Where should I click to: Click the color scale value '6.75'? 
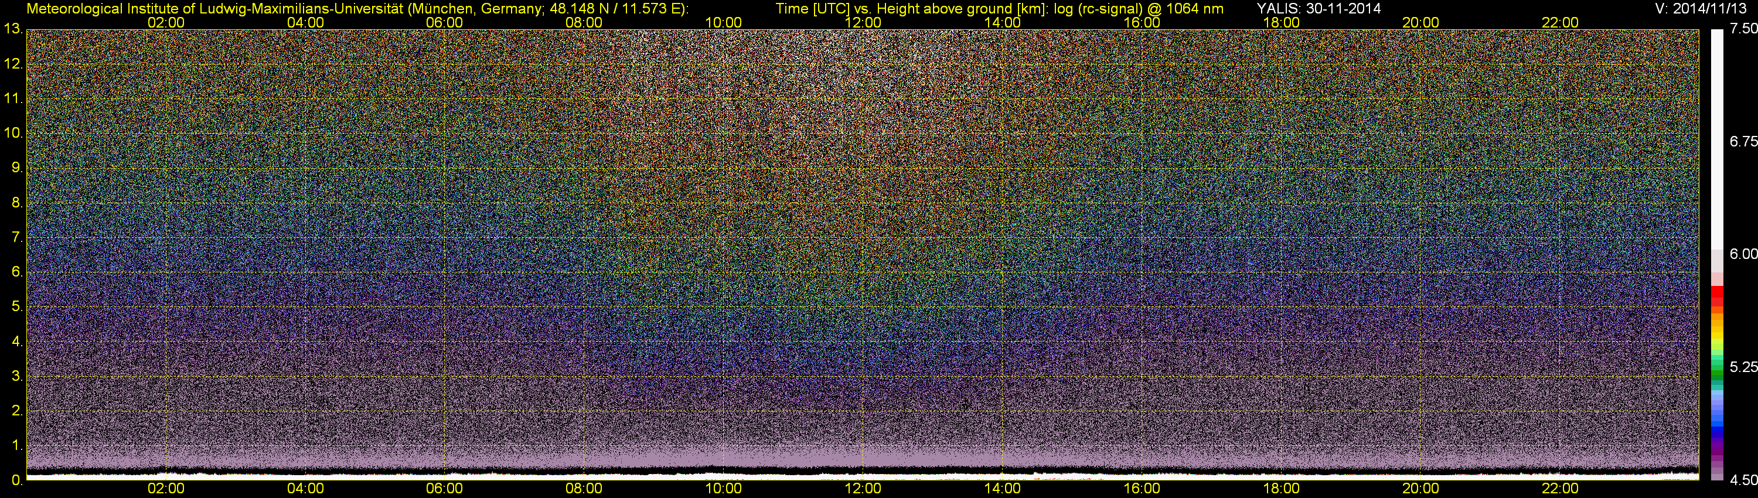pyautogui.click(x=1743, y=141)
